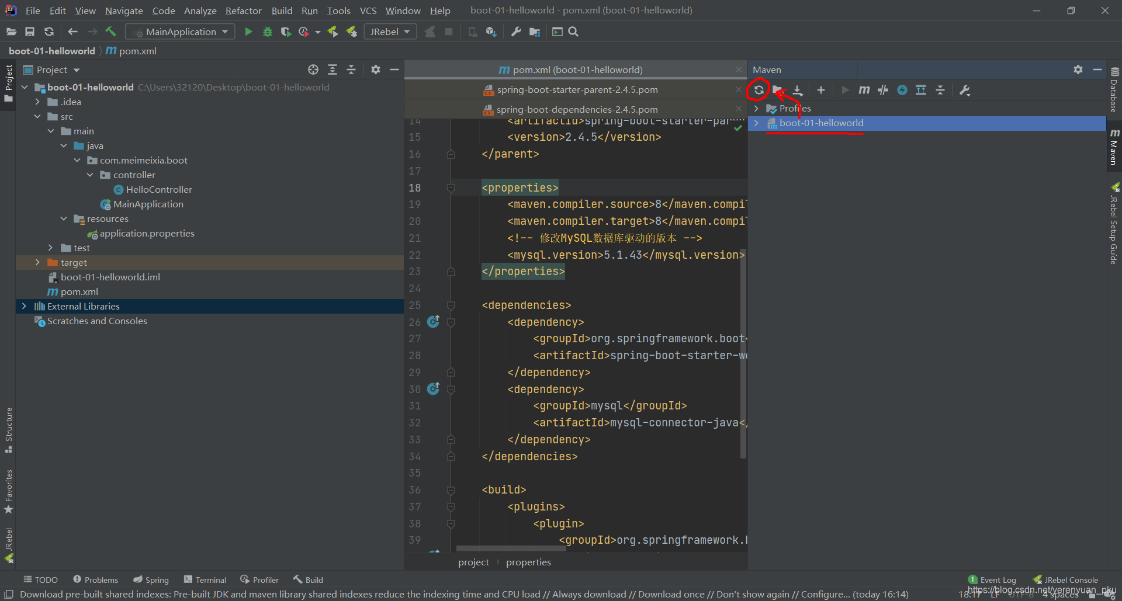1122x601 pixels.
Task: Click gutter icon at line 26
Action: click(x=433, y=321)
